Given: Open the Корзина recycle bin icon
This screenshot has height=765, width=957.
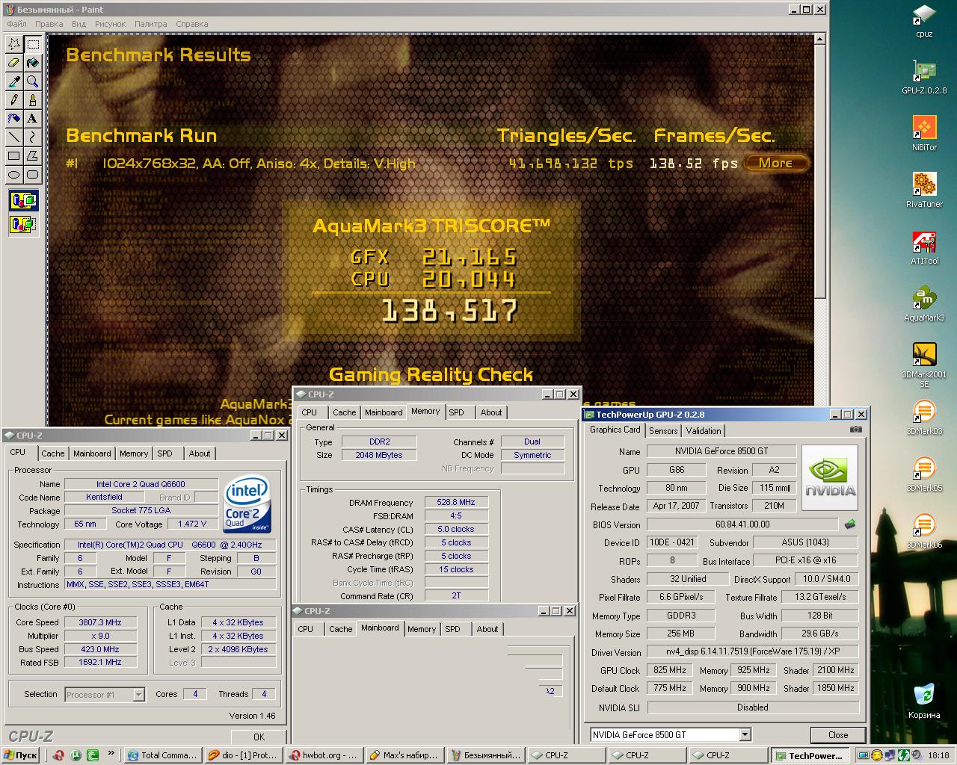Looking at the screenshot, I should coord(924,702).
